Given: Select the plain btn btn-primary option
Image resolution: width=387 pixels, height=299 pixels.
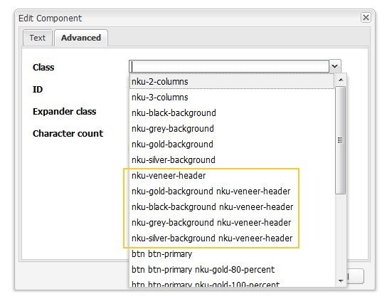Looking at the screenshot, I should pyautogui.click(x=231, y=254).
